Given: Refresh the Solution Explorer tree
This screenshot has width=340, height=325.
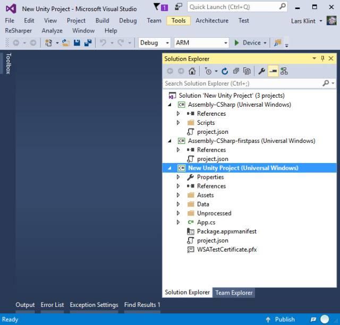Looking at the screenshot, I should coord(225,71).
